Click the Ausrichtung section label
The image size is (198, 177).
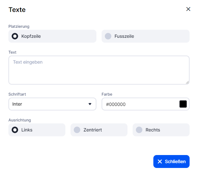pos(20,120)
